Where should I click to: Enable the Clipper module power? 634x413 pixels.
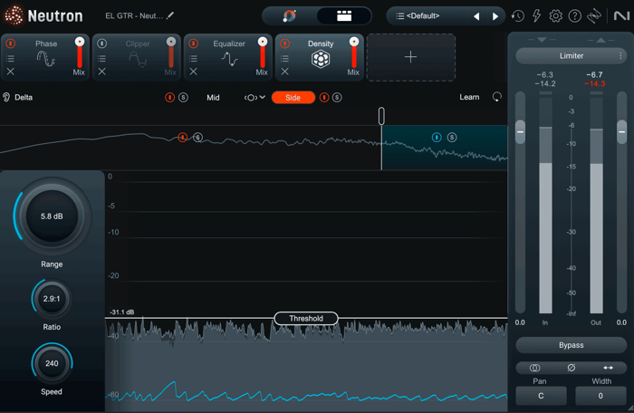[101, 43]
